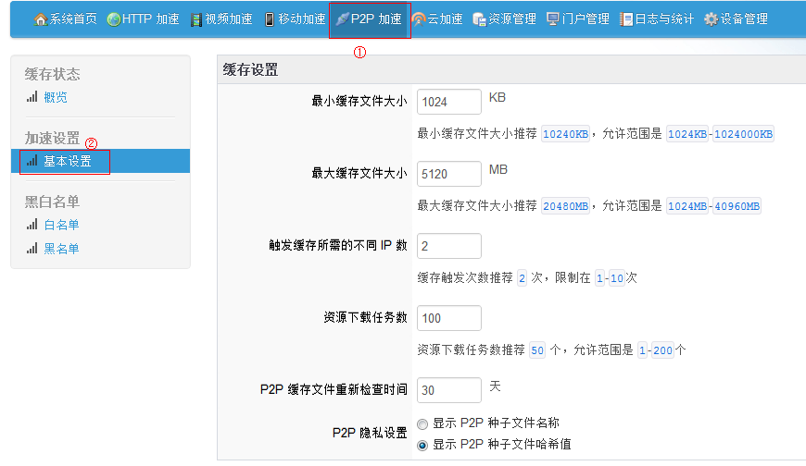Screen dimensions: 806x466
Task: Click the signal icon for 云加速
Action: point(419,19)
